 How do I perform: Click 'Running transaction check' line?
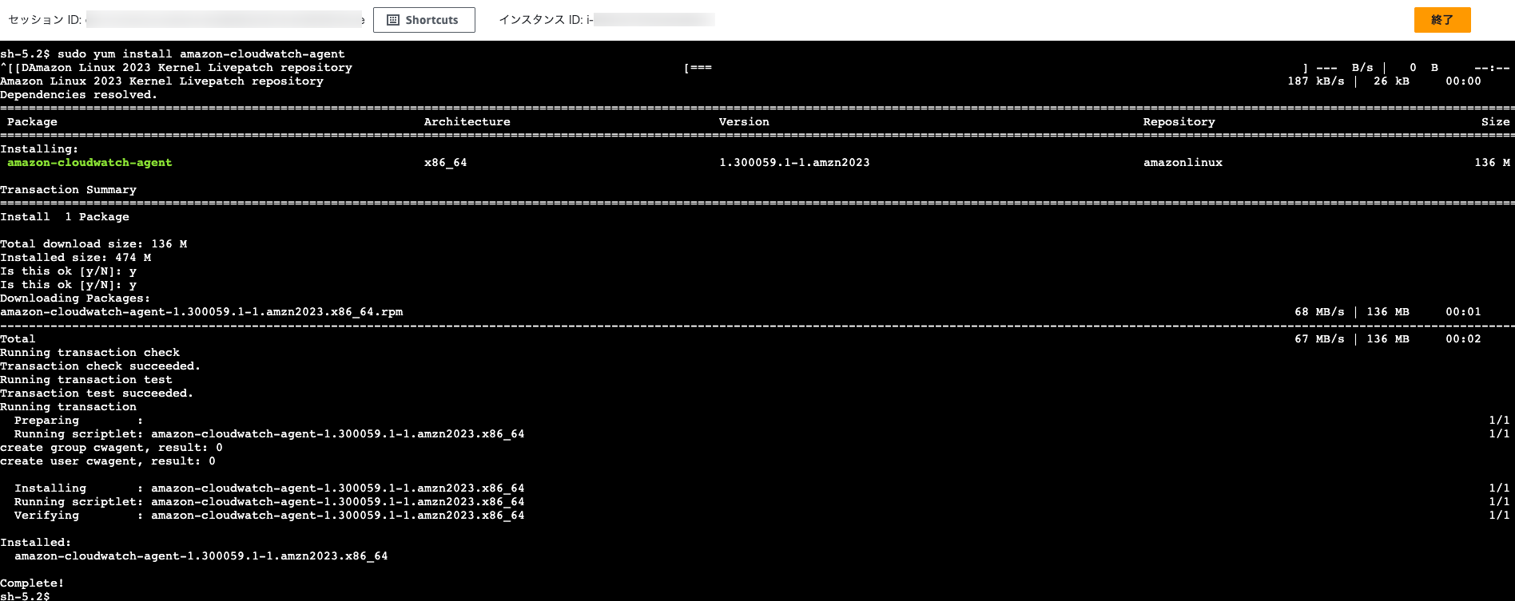(89, 353)
